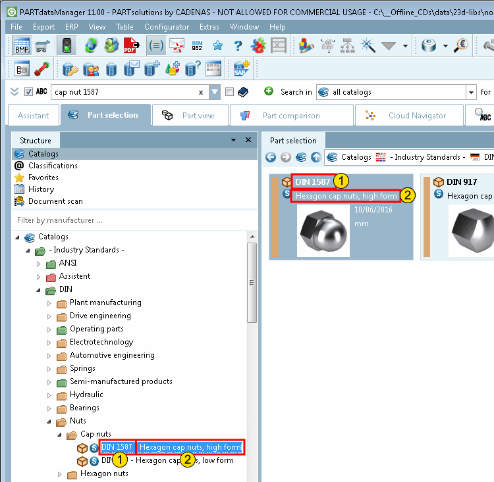Toggle the checkbox beside the book icon
The image size is (494, 482).
pos(229,92)
